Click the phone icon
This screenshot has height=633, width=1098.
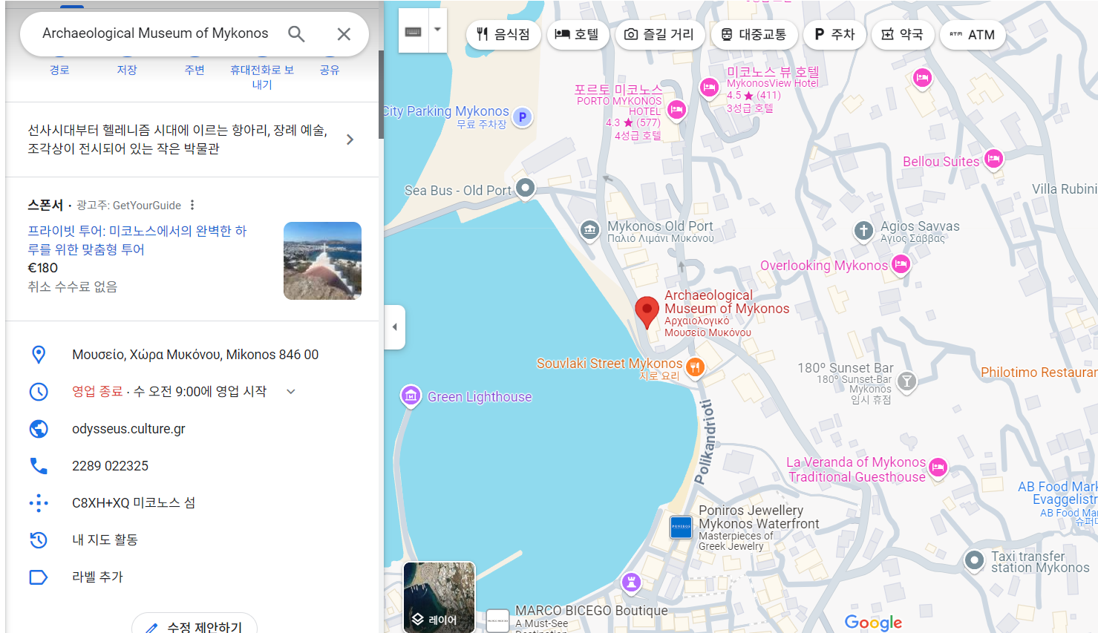pyautogui.click(x=39, y=466)
